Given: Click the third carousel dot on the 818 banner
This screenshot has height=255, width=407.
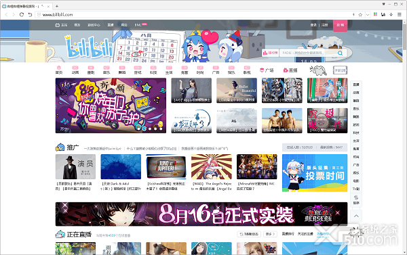Looking at the screenshot, I should (155, 129).
